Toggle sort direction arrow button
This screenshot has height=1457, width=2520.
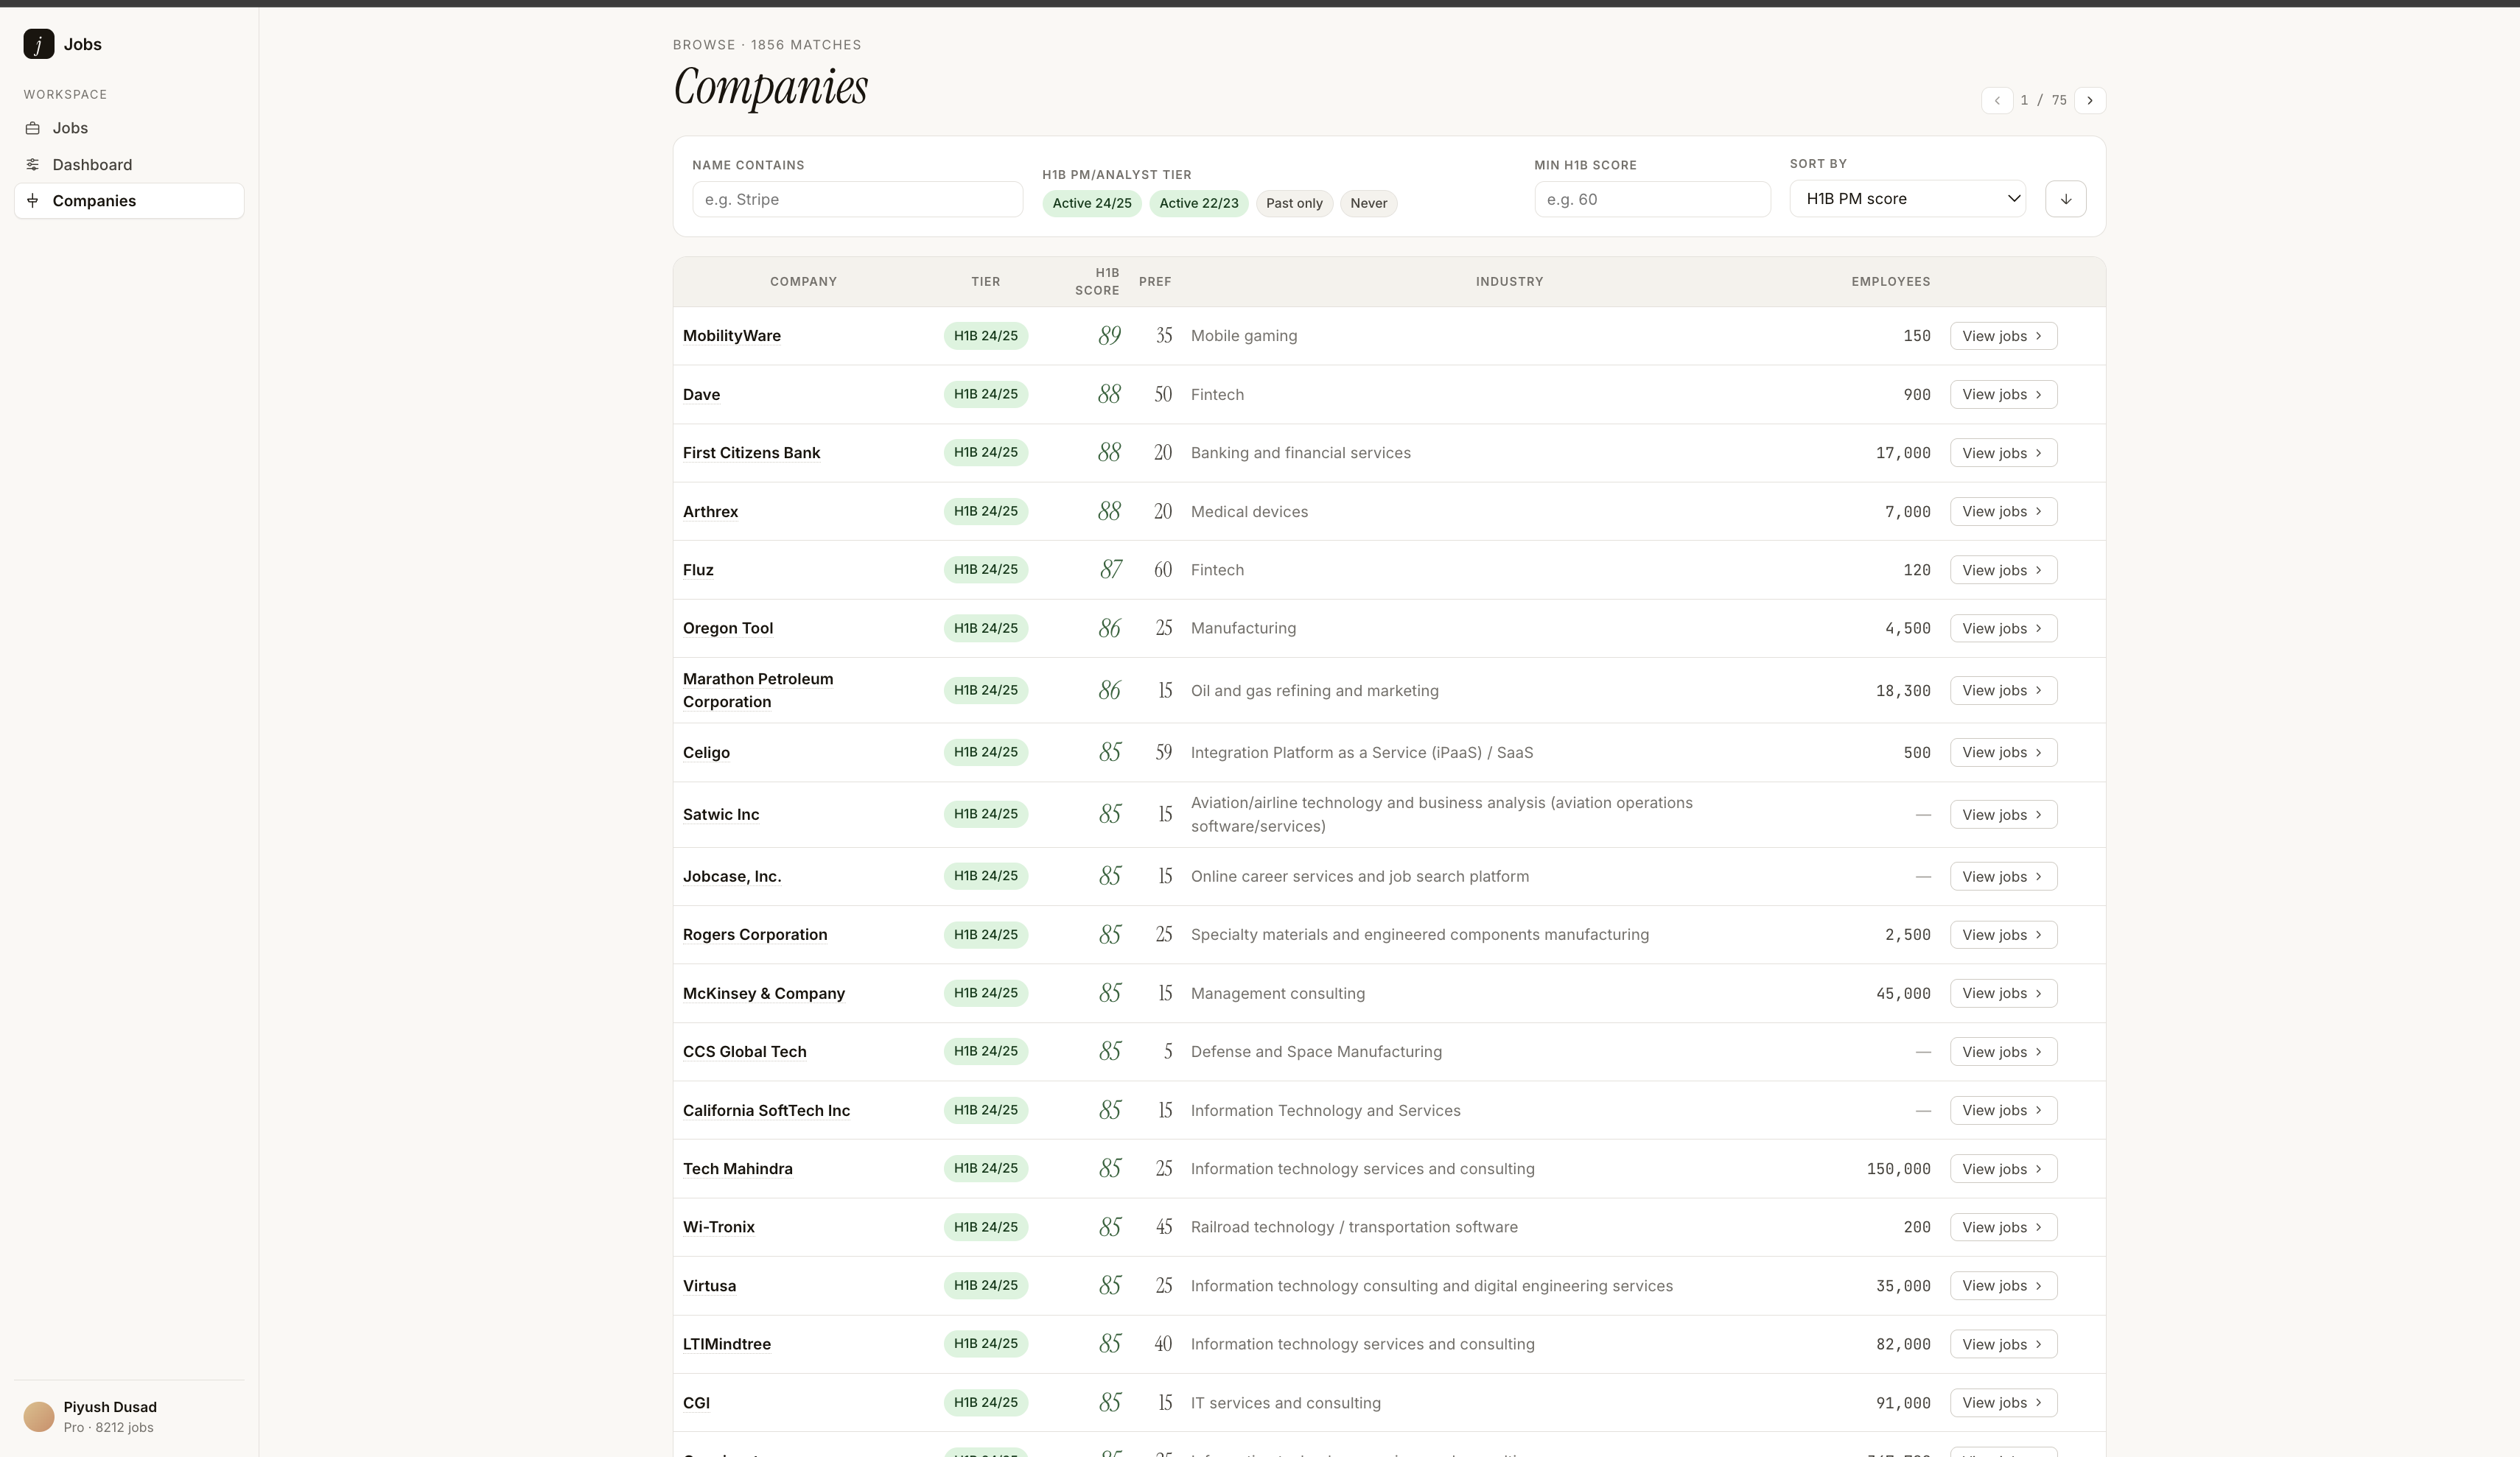(x=2066, y=199)
